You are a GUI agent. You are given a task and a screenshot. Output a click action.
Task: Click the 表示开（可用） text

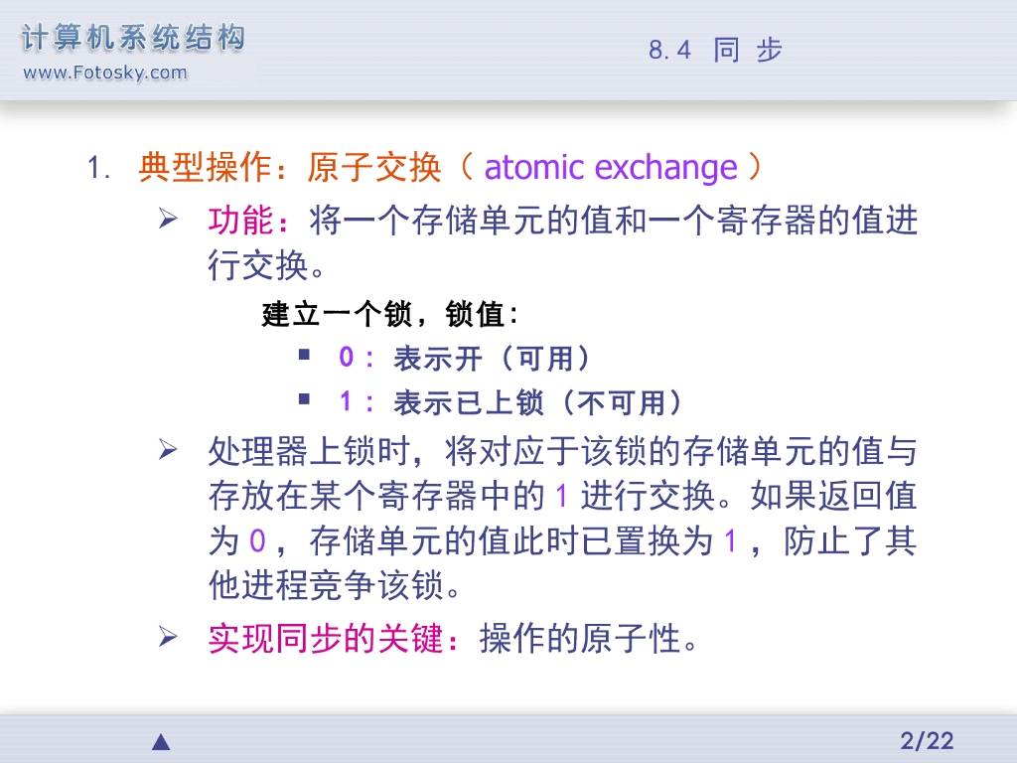[x=493, y=358]
